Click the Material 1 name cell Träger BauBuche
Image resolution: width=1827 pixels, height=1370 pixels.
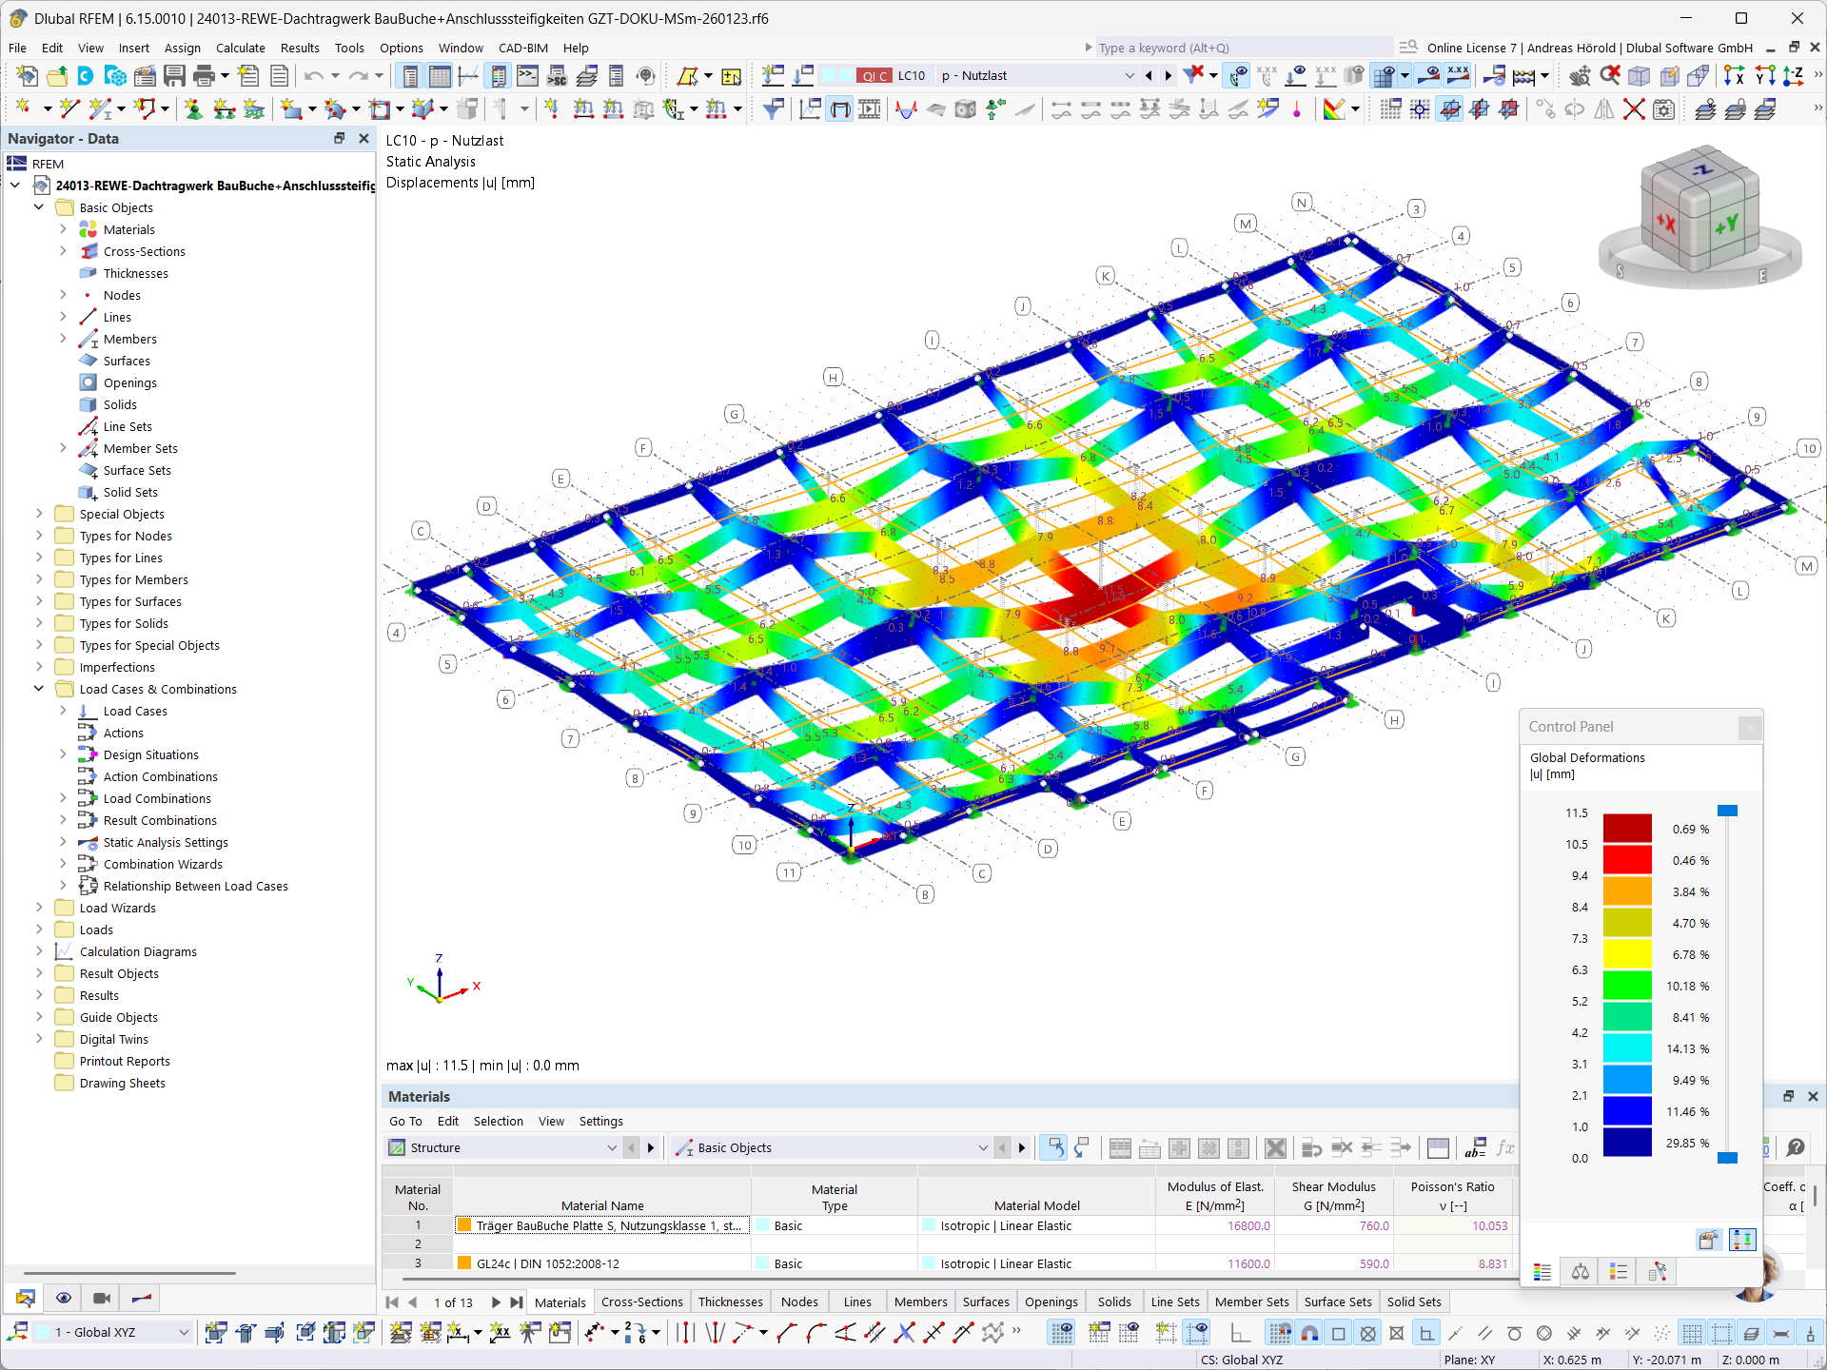click(x=602, y=1225)
